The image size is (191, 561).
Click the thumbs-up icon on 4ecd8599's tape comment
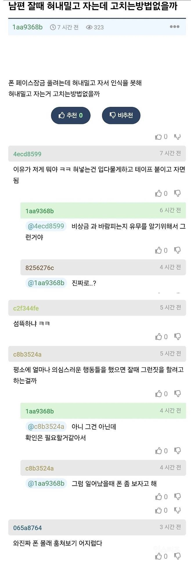click(x=158, y=193)
